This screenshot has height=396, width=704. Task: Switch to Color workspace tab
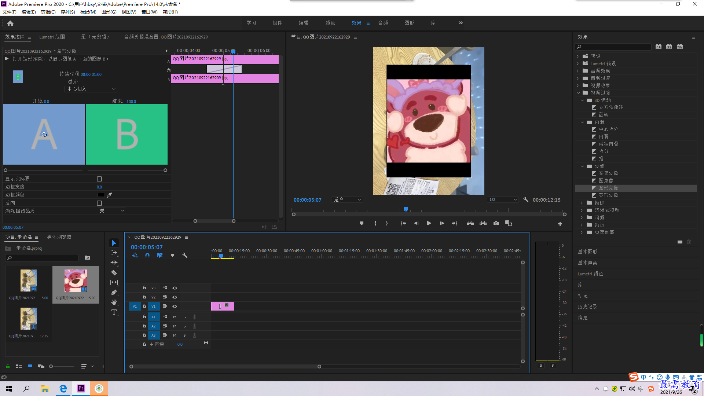[330, 23]
